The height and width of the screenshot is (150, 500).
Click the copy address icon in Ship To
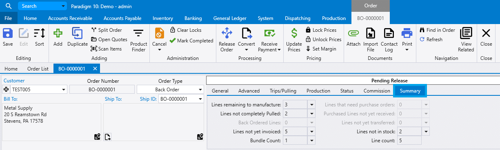click(108, 137)
